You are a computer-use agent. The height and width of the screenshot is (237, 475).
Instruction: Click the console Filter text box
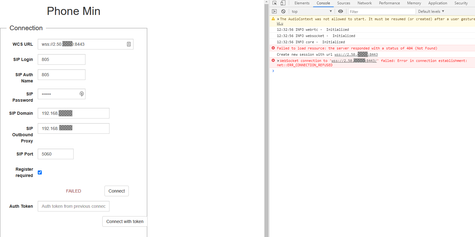click(x=382, y=12)
